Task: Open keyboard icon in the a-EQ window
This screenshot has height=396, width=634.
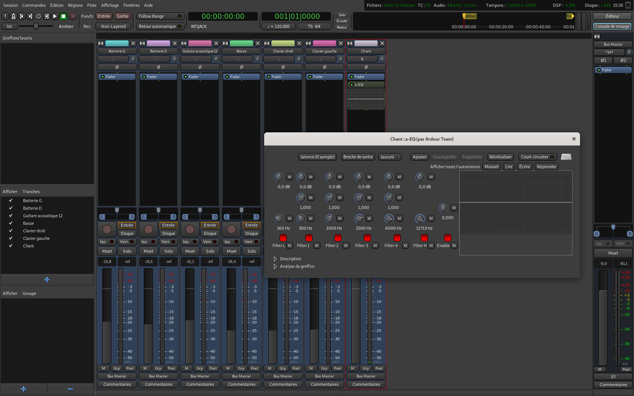Action: click(x=566, y=157)
